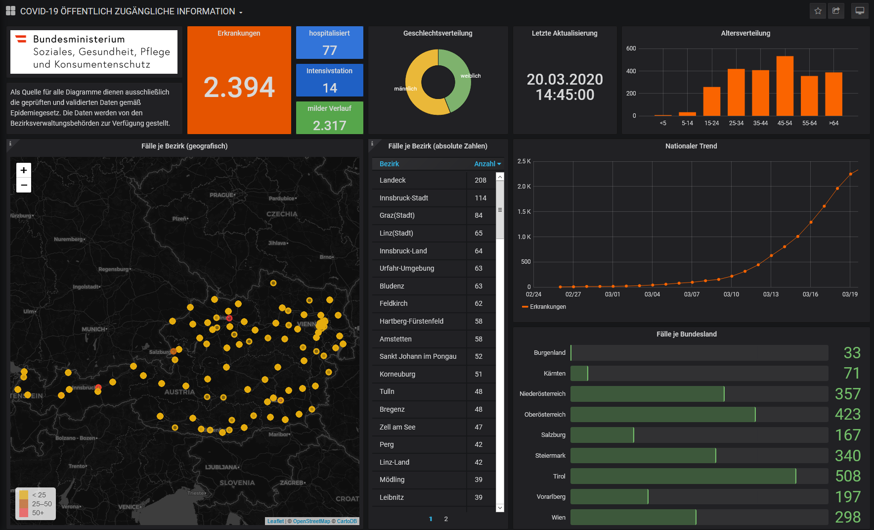This screenshot has width=874, height=530.
Task: Toggle Anzahl column sort order
Action: tap(487, 164)
